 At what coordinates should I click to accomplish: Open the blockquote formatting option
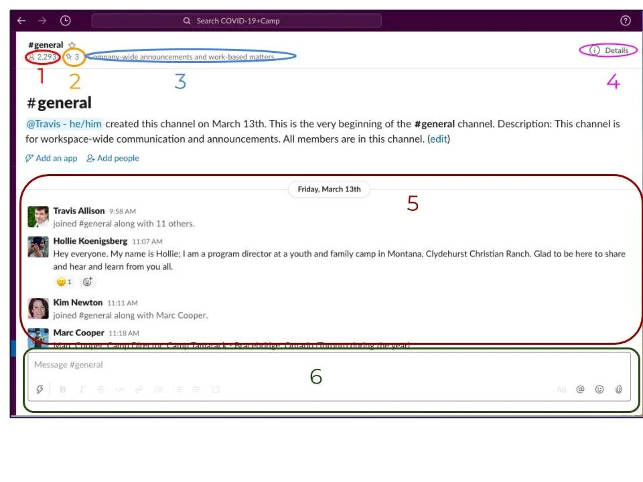pyautogui.click(x=196, y=389)
